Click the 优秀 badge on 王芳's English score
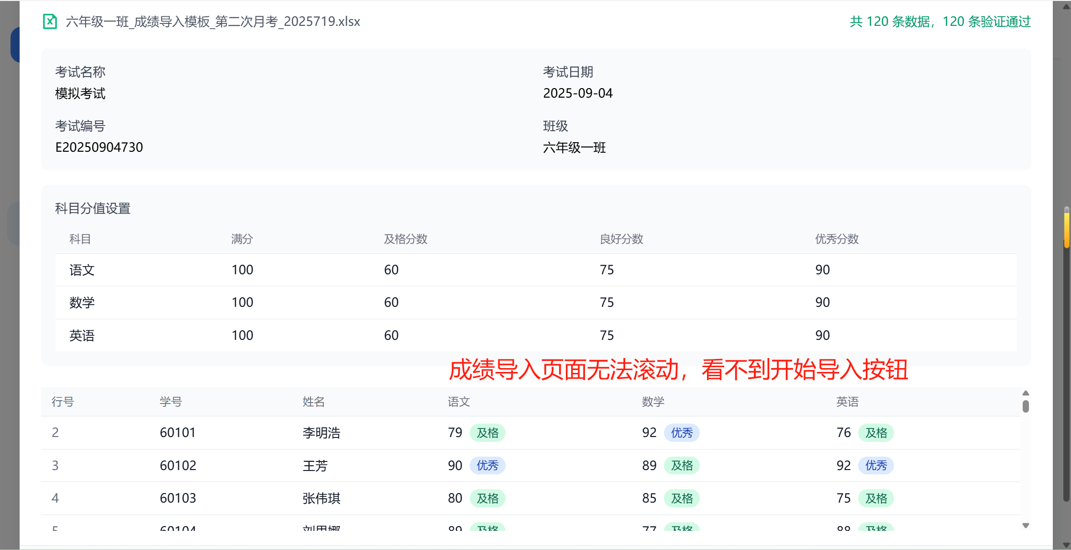This screenshot has width=1071, height=550. 876,465
